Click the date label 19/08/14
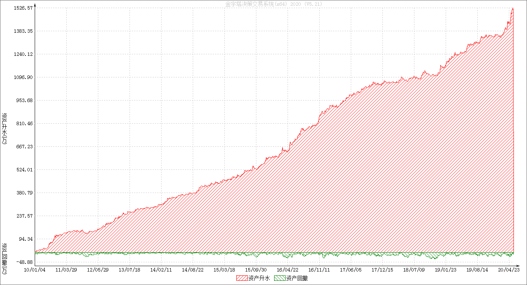The height and width of the screenshot is (285, 527). point(477,270)
